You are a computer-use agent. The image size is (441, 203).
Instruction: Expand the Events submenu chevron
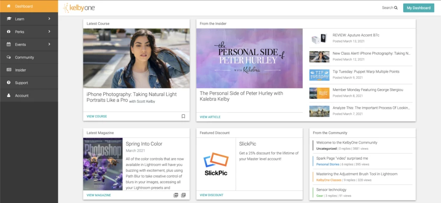[49, 44]
